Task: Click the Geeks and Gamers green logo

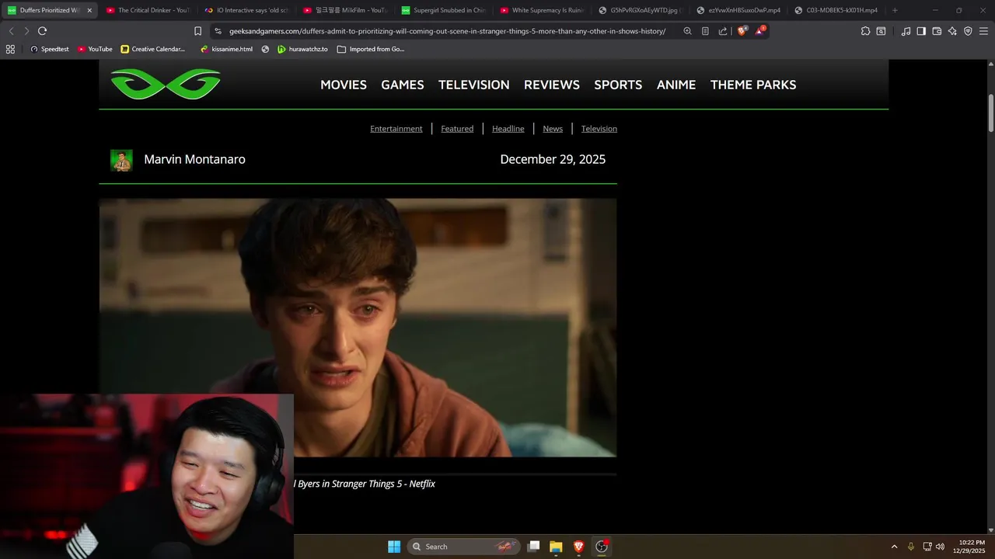Action: click(x=166, y=84)
